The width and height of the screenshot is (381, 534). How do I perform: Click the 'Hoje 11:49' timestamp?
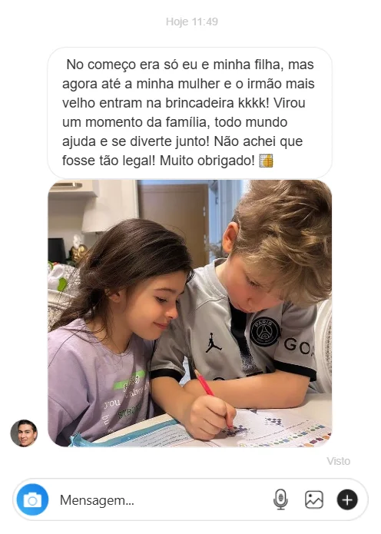point(192,22)
